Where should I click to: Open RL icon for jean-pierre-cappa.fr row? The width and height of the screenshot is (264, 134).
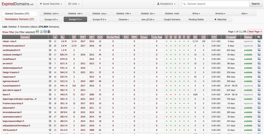click(x=259, y=90)
